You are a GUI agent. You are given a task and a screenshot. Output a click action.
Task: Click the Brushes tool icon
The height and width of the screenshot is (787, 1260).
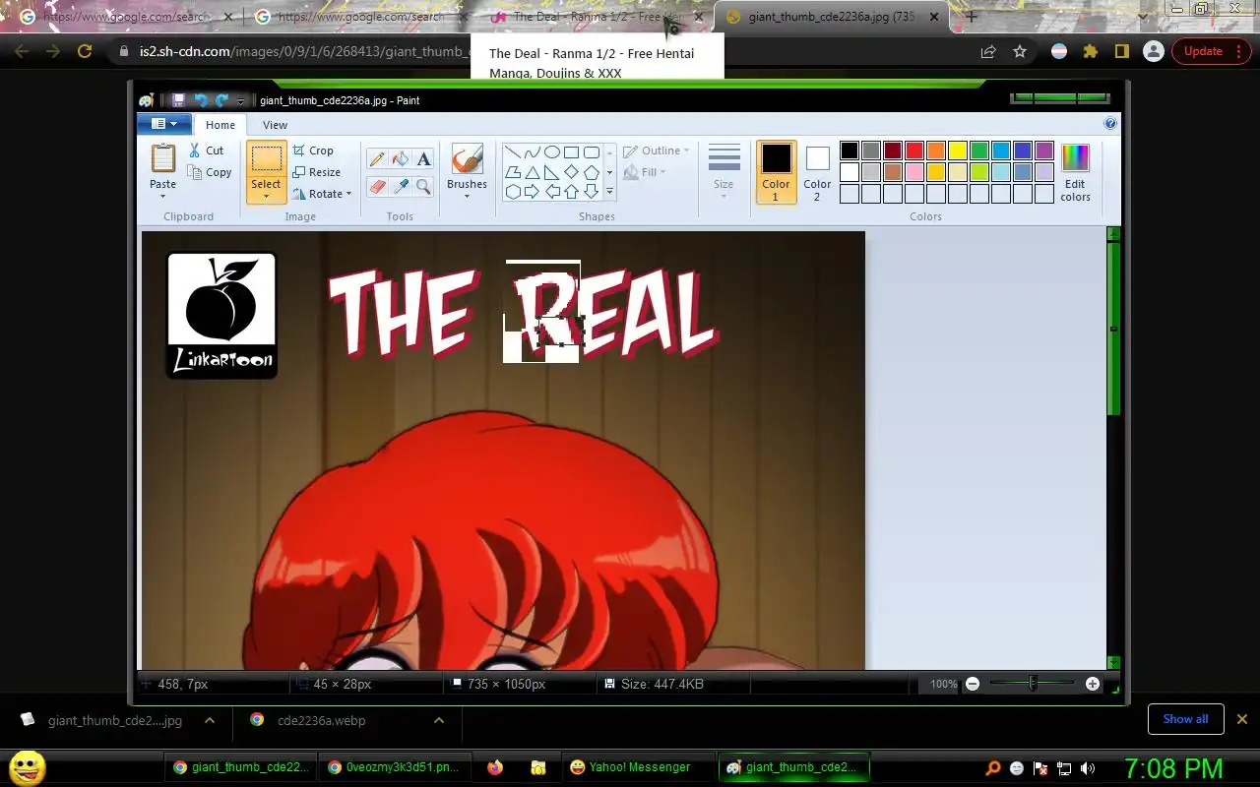pos(467,159)
